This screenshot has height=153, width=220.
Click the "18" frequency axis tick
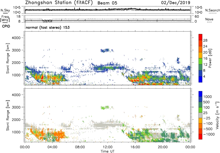(x=18, y=17)
